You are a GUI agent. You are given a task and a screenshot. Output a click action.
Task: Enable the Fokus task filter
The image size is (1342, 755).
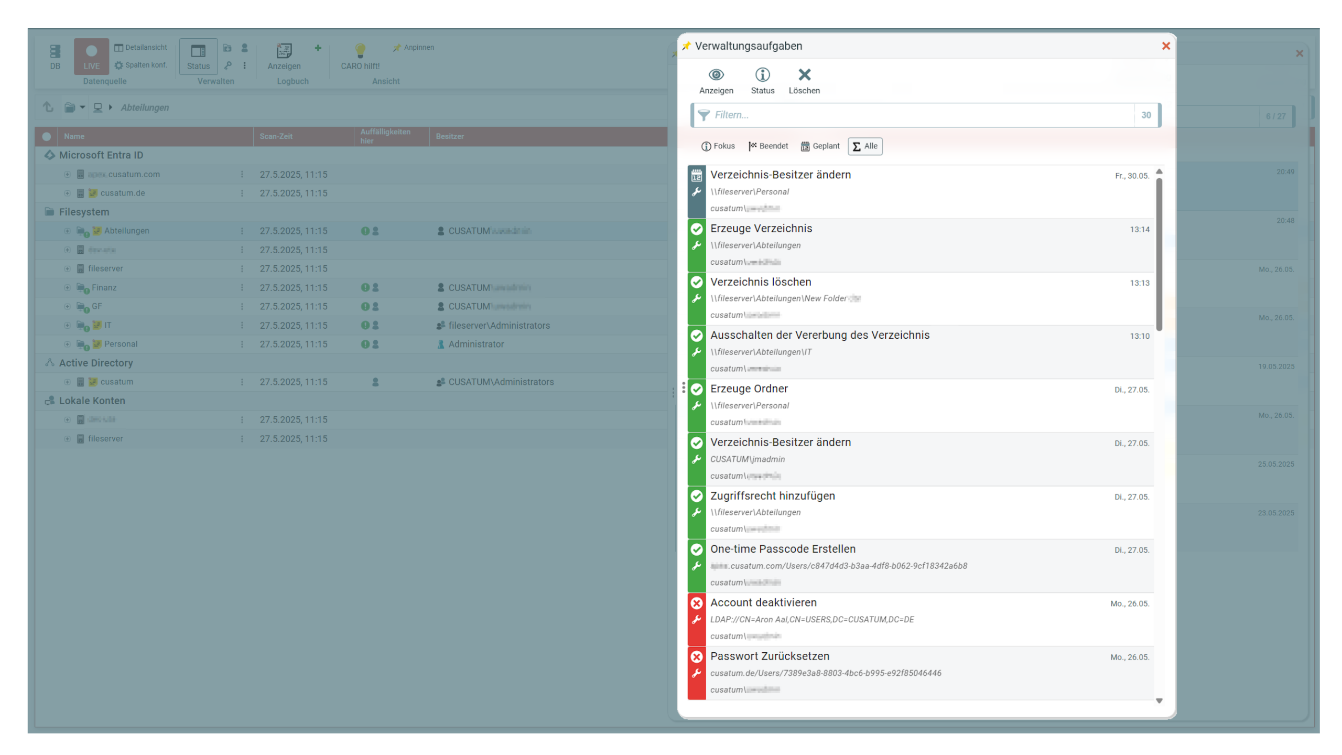[718, 146]
